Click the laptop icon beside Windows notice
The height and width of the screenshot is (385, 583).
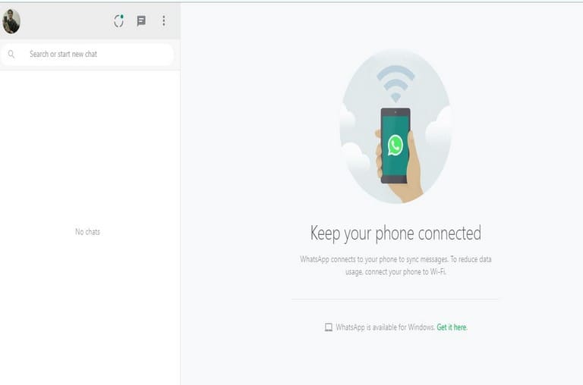[x=328, y=327]
